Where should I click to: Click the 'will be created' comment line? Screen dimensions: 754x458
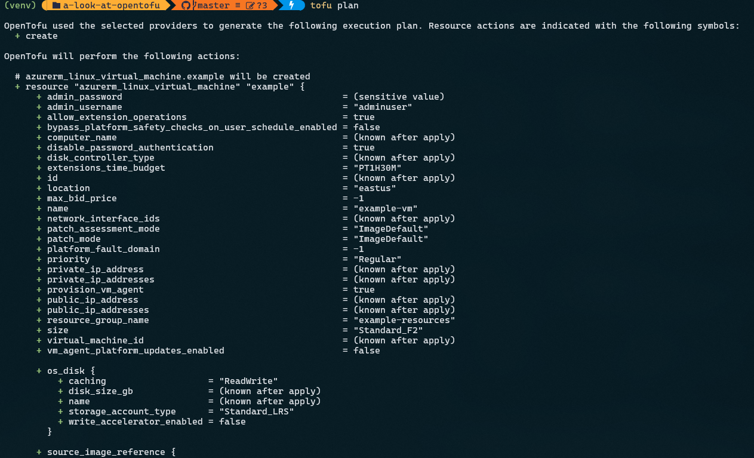click(x=162, y=76)
